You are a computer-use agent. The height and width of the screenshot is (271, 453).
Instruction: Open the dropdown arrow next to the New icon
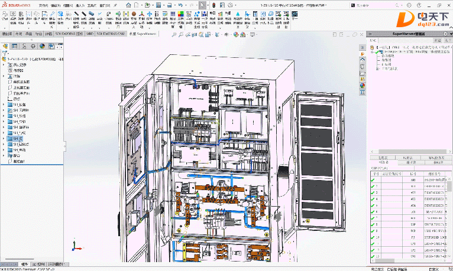point(141,5)
